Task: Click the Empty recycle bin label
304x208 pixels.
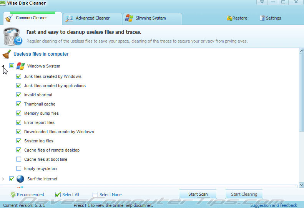Action: (40, 168)
